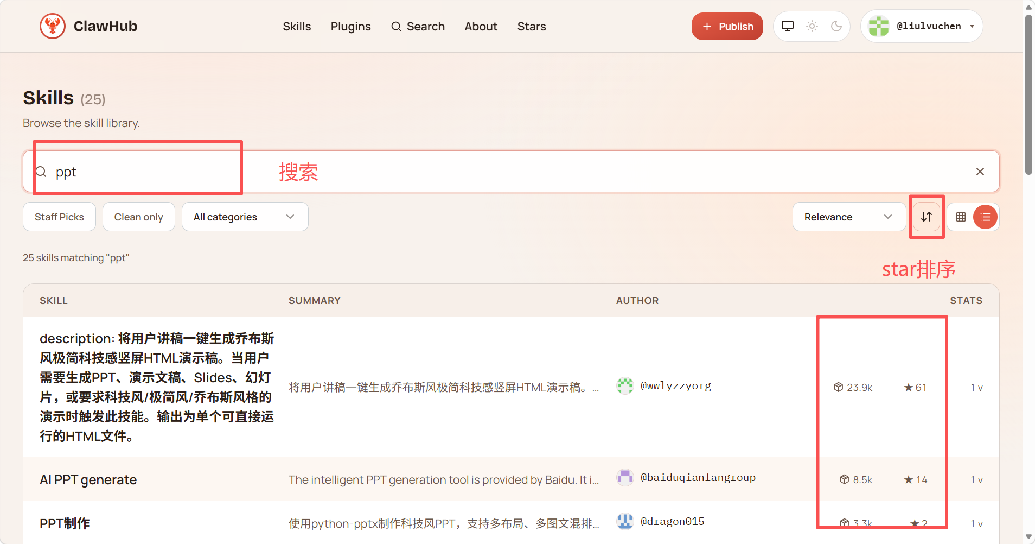Screen dimensions: 1035x544
Task: Open the All categories dropdown
Action: 245,216
